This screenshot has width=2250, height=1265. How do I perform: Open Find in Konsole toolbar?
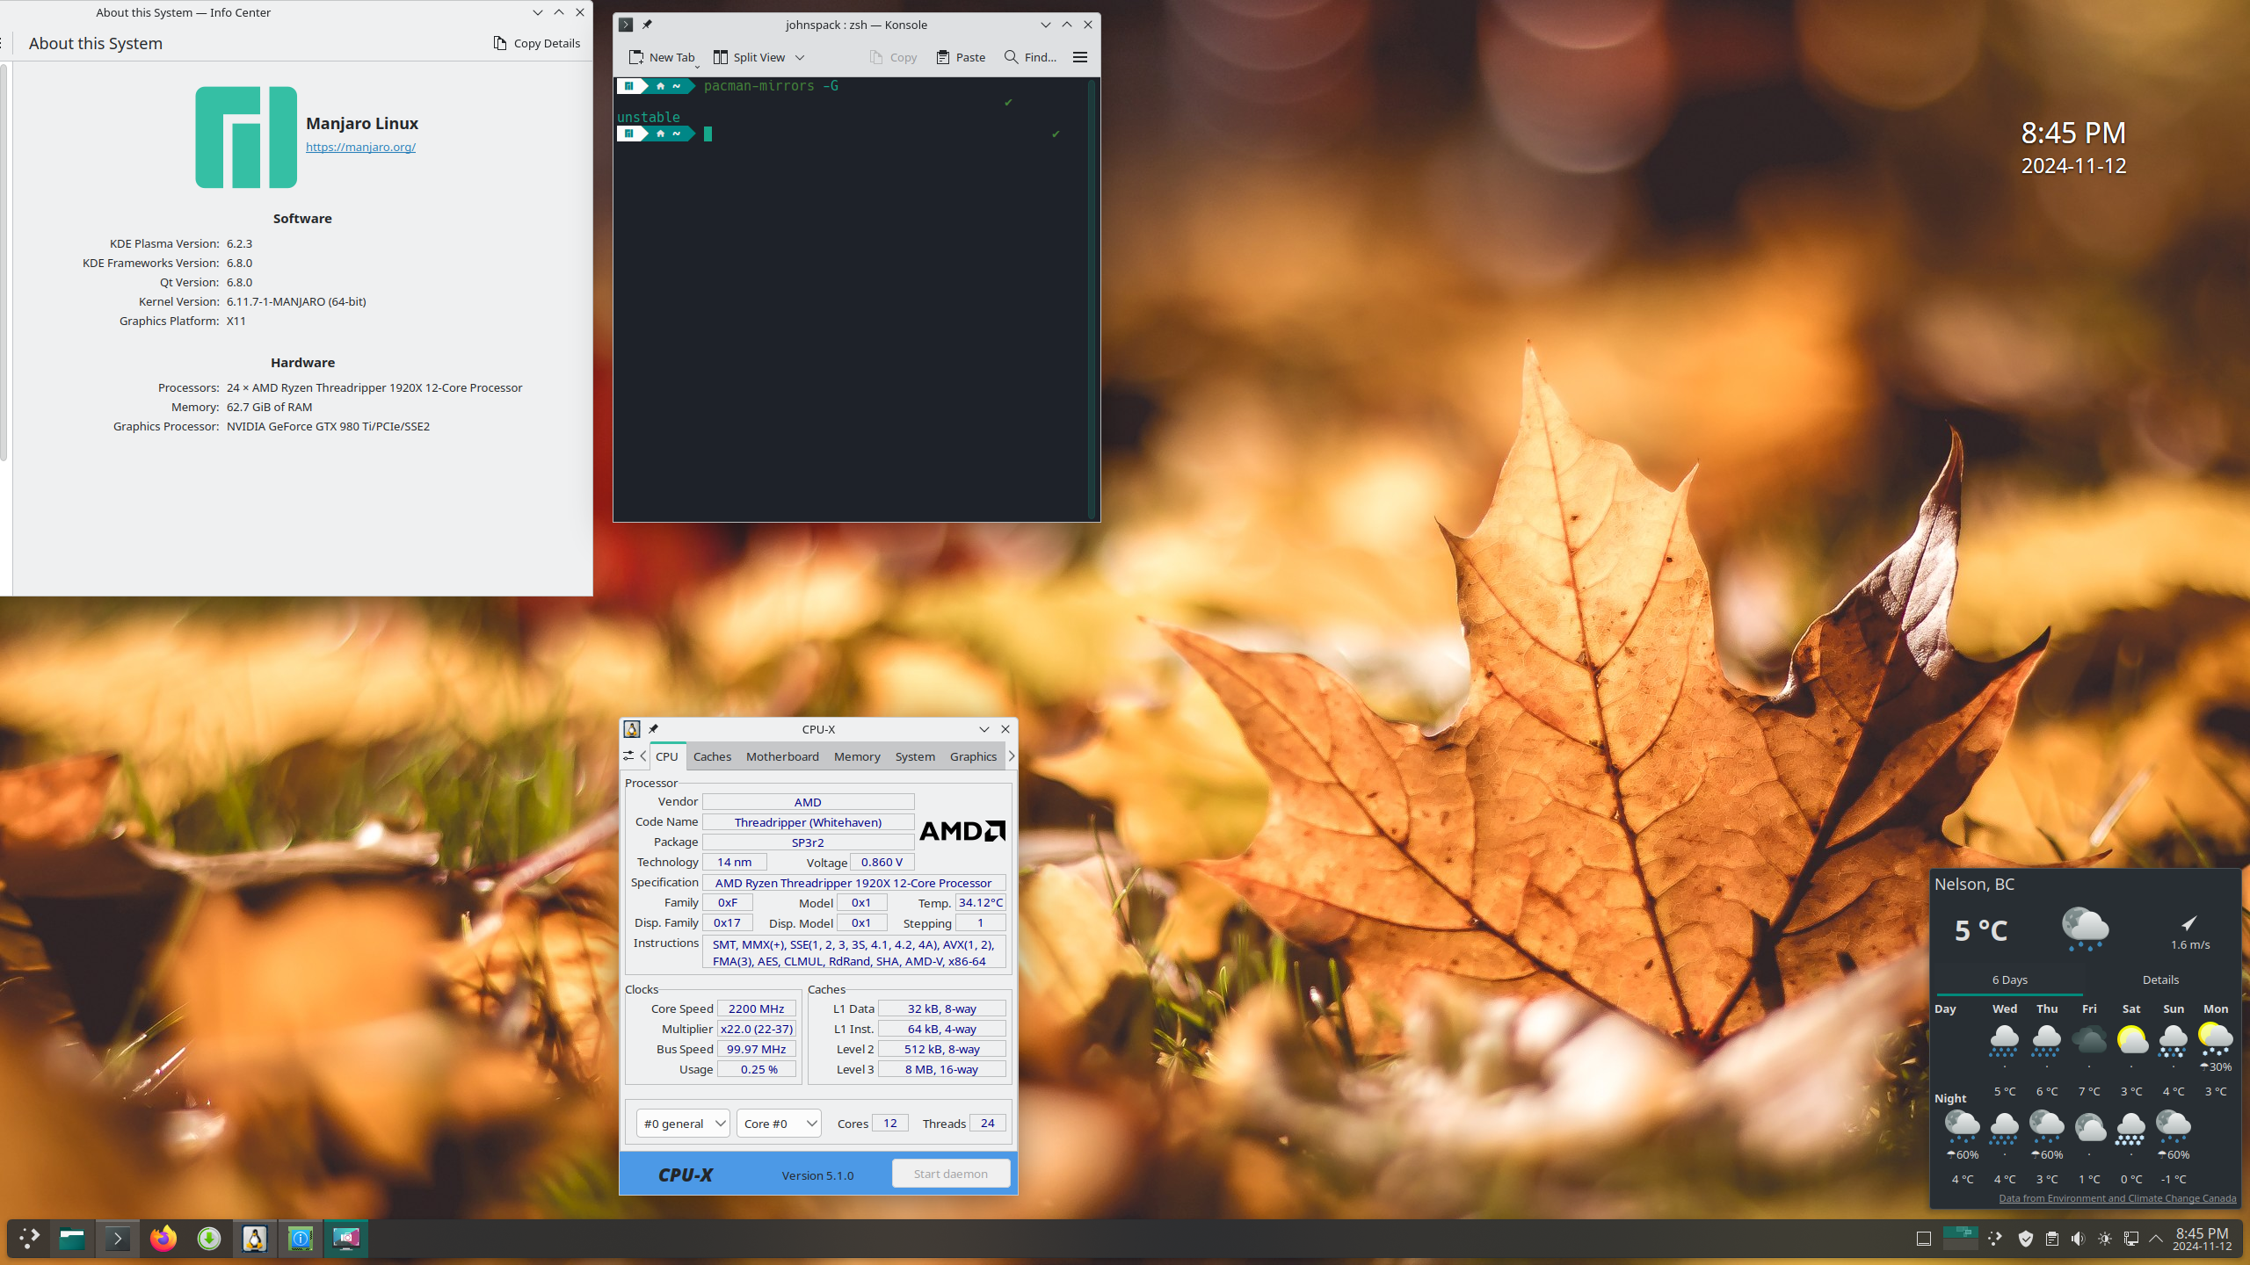pyautogui.click(x=1030, y=57)
